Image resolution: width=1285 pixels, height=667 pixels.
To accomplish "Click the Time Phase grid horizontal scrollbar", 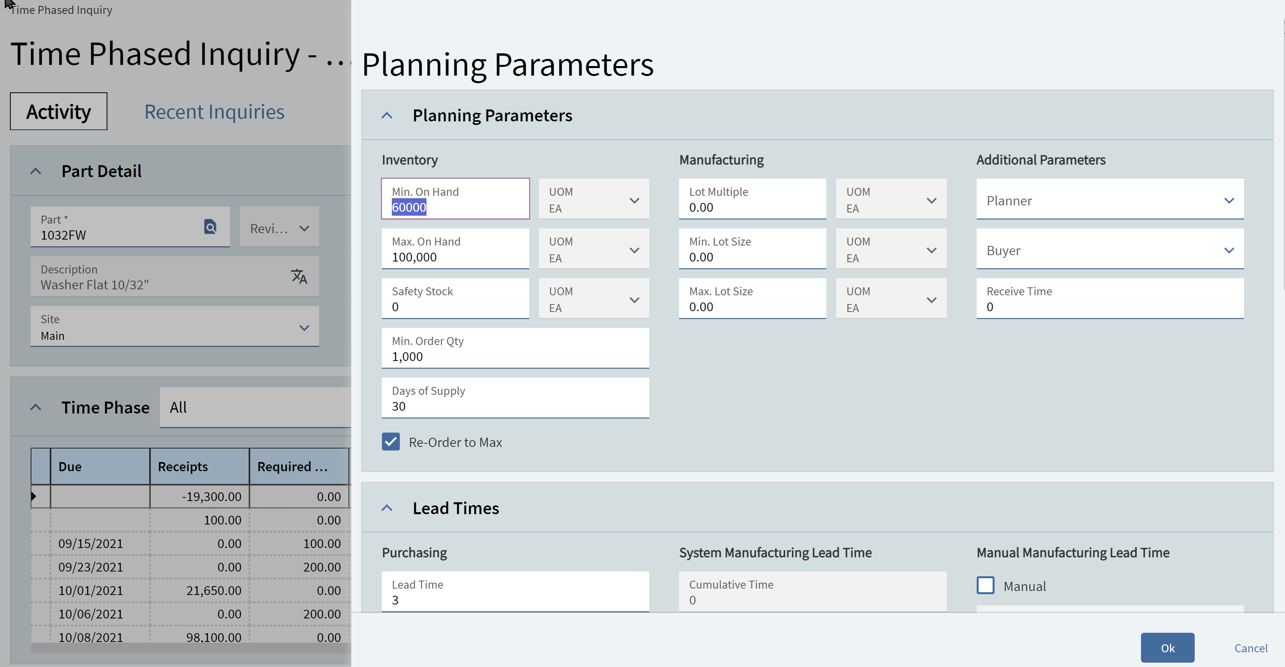I will point(191,647).
